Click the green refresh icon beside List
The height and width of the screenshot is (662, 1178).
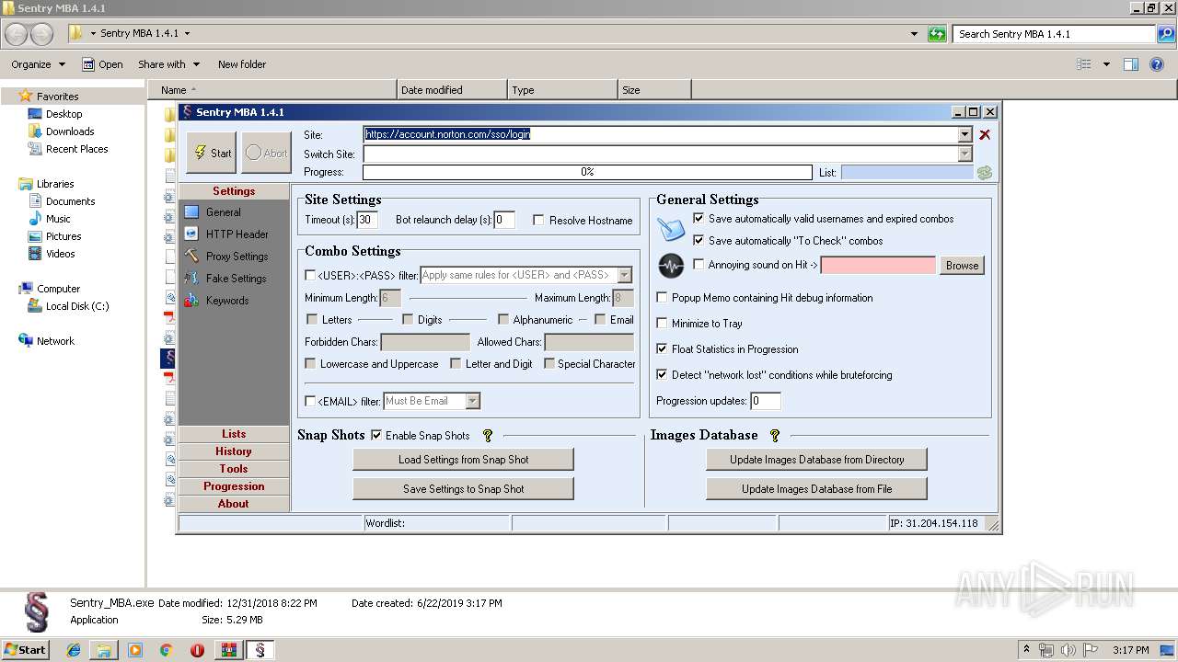(x=985, y=172)
